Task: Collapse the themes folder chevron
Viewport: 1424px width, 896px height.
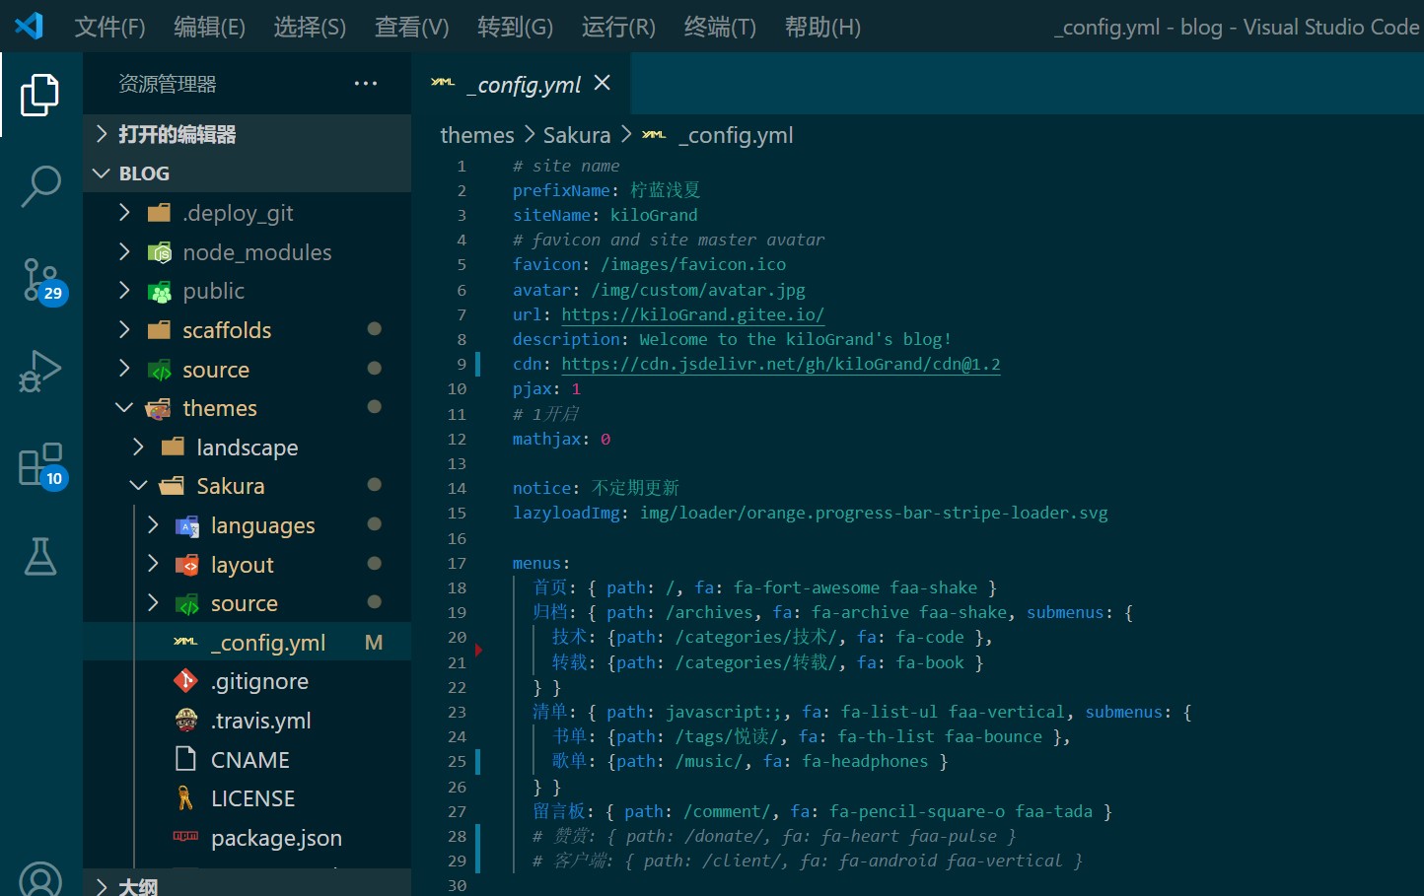Action: (124, 408)
